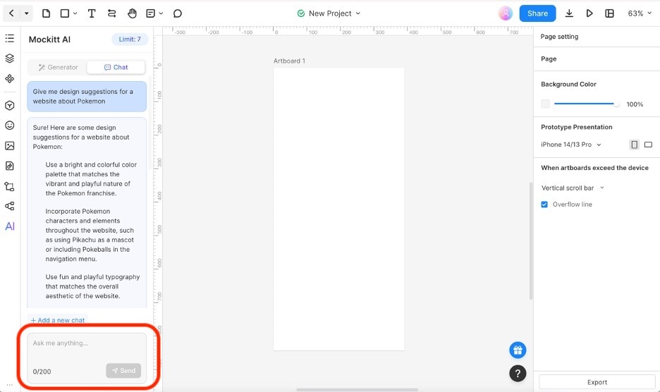Open the dropdown next to the back arrow
The height and width of the screenshot is (392, 660).
(27, 13)
